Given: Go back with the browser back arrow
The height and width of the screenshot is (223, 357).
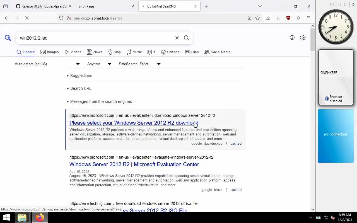Looking at the screenshot, I should [7, 18].
